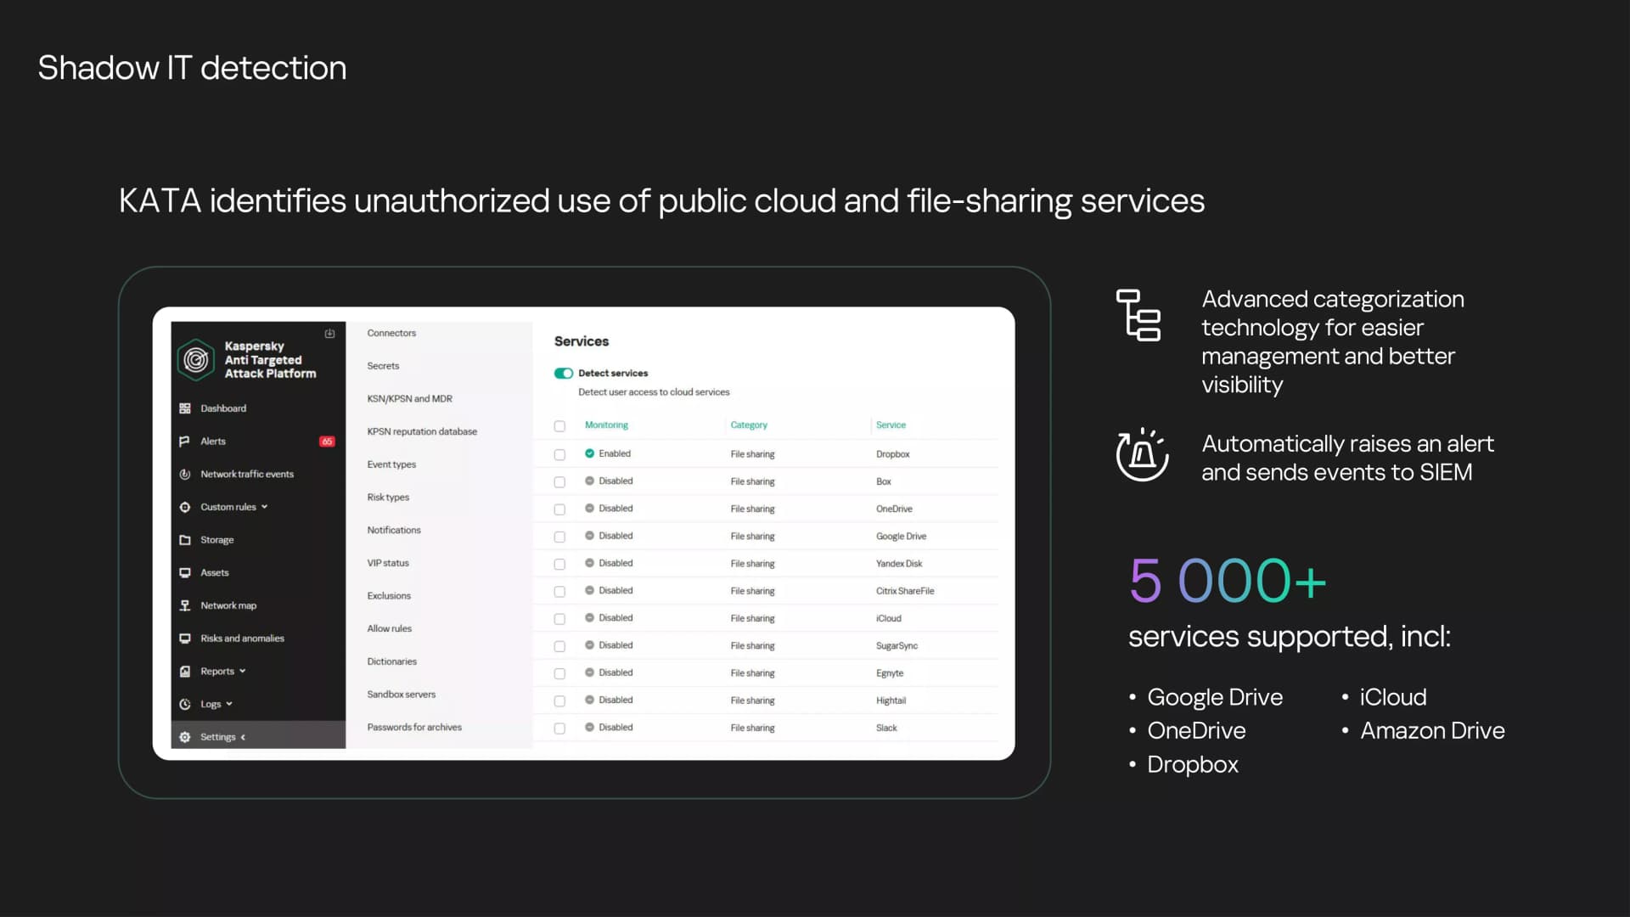This screenshot has width=1630, height=917.
Task: Click the Dashboard grid icon
Action: point(185,408)
